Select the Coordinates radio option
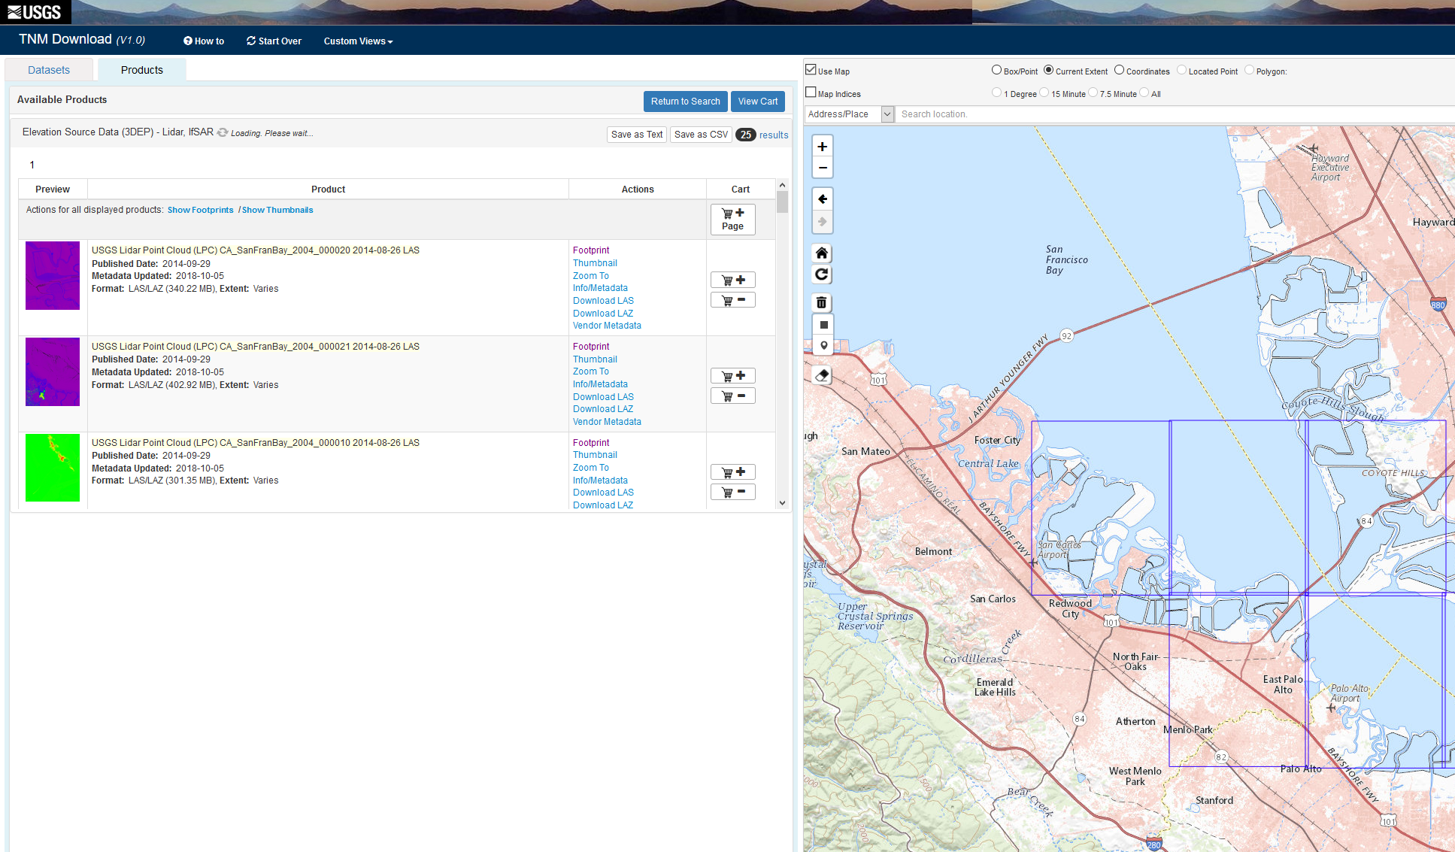The width and height of the screenshot is (1455, 852). tap(1119, 70)
